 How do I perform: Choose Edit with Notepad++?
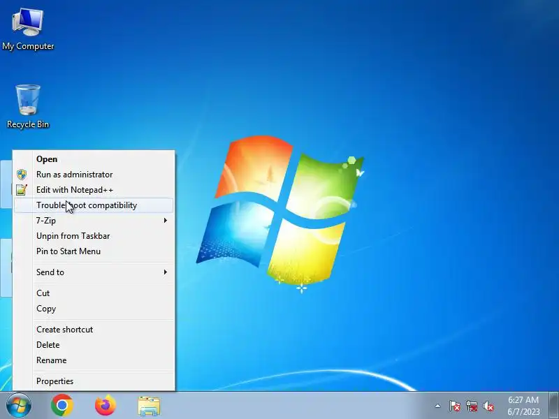coord(94,190)
